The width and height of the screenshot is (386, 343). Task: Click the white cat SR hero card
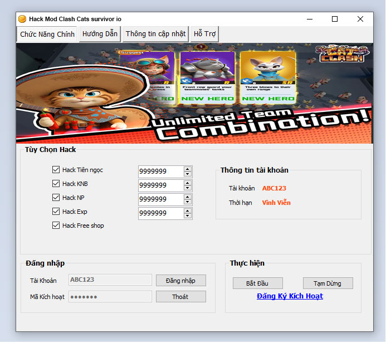coord(268,77)
